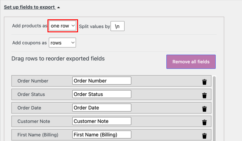Collapse the Set up fields to export section

click(32, 7)
